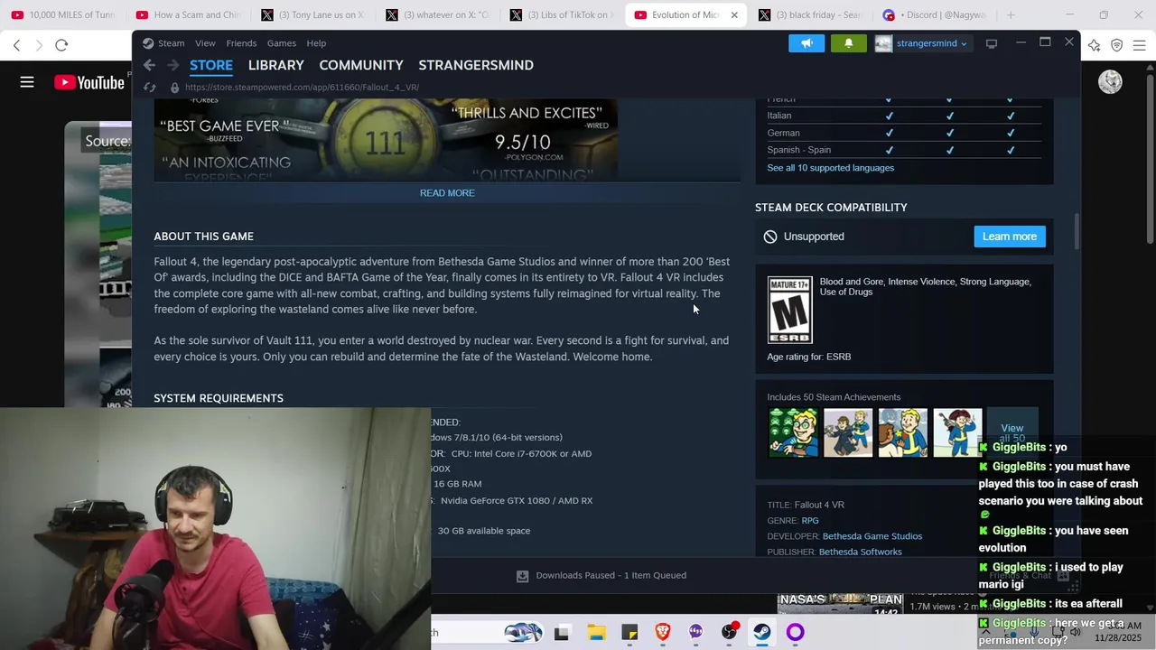The image size is (1156, 650).
Task: Open Bethesda Game Studios developer link
Action: click(x=872, y=536)
